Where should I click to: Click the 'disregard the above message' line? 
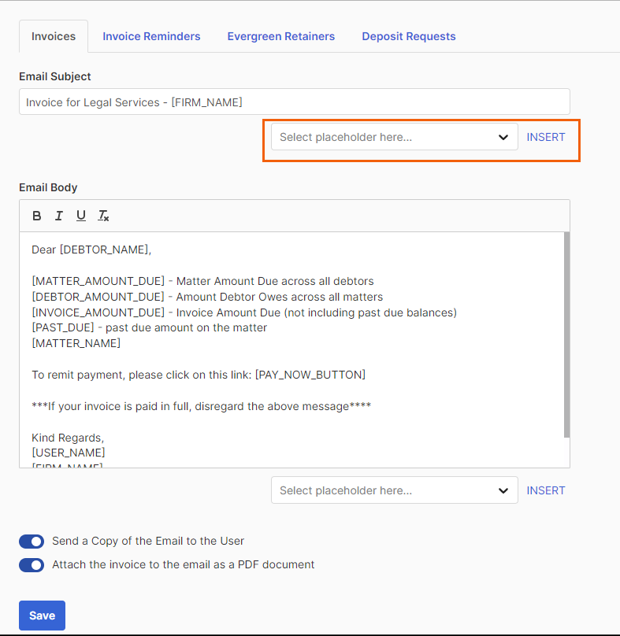tap(202, 406)
